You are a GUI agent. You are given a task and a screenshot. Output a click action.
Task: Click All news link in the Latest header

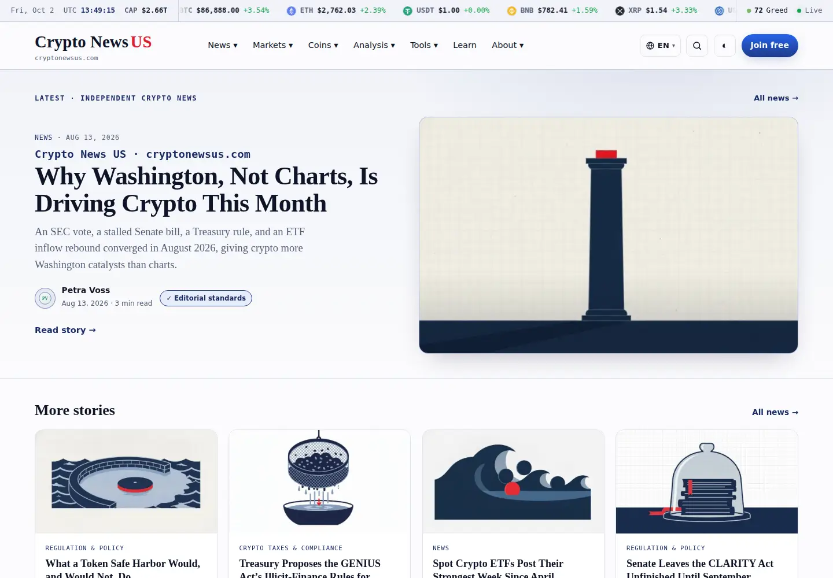[x=776, y=98]
